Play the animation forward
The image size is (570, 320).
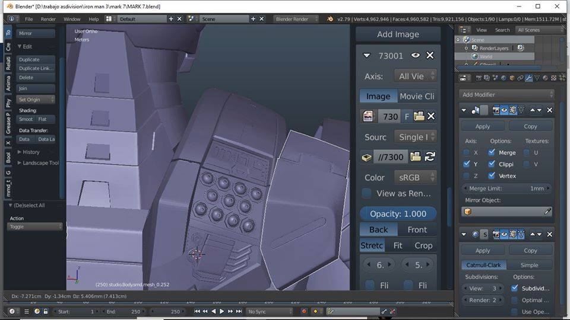[x=221, y=311]
